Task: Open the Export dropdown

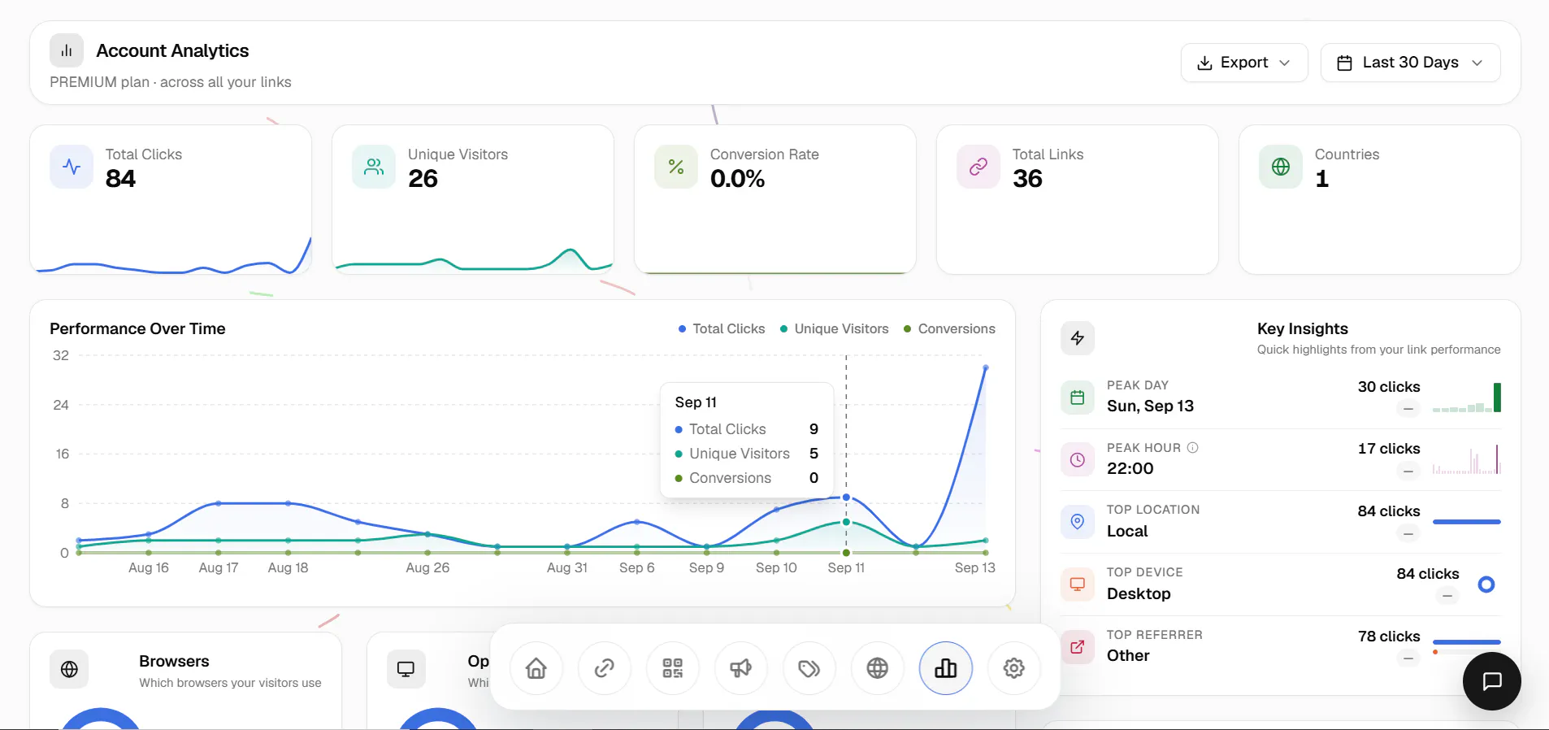Action: [1244, 63]
